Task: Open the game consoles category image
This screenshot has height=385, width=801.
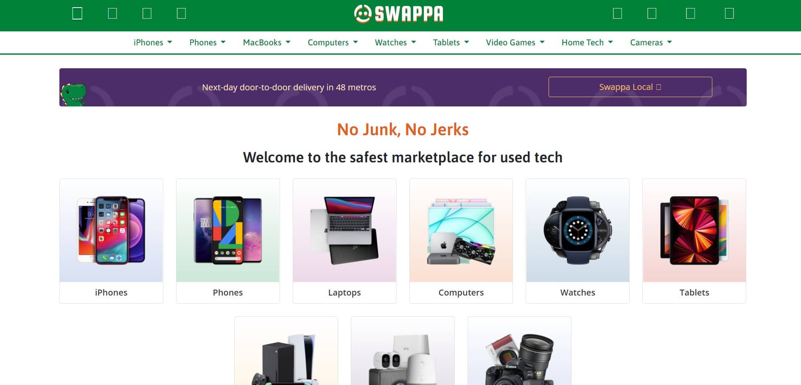Action: click(x=286, y=351)
